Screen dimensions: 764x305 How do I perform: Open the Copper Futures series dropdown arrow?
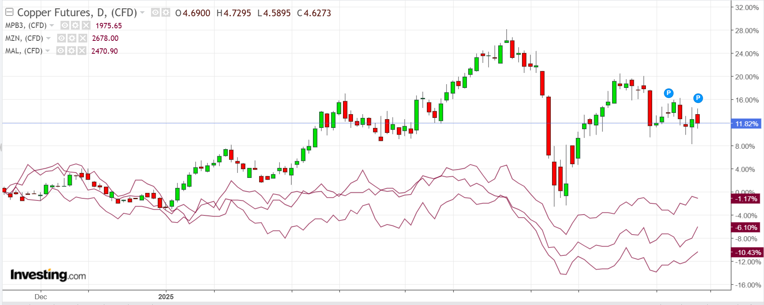pyautogui.click(x=142, y=12)
